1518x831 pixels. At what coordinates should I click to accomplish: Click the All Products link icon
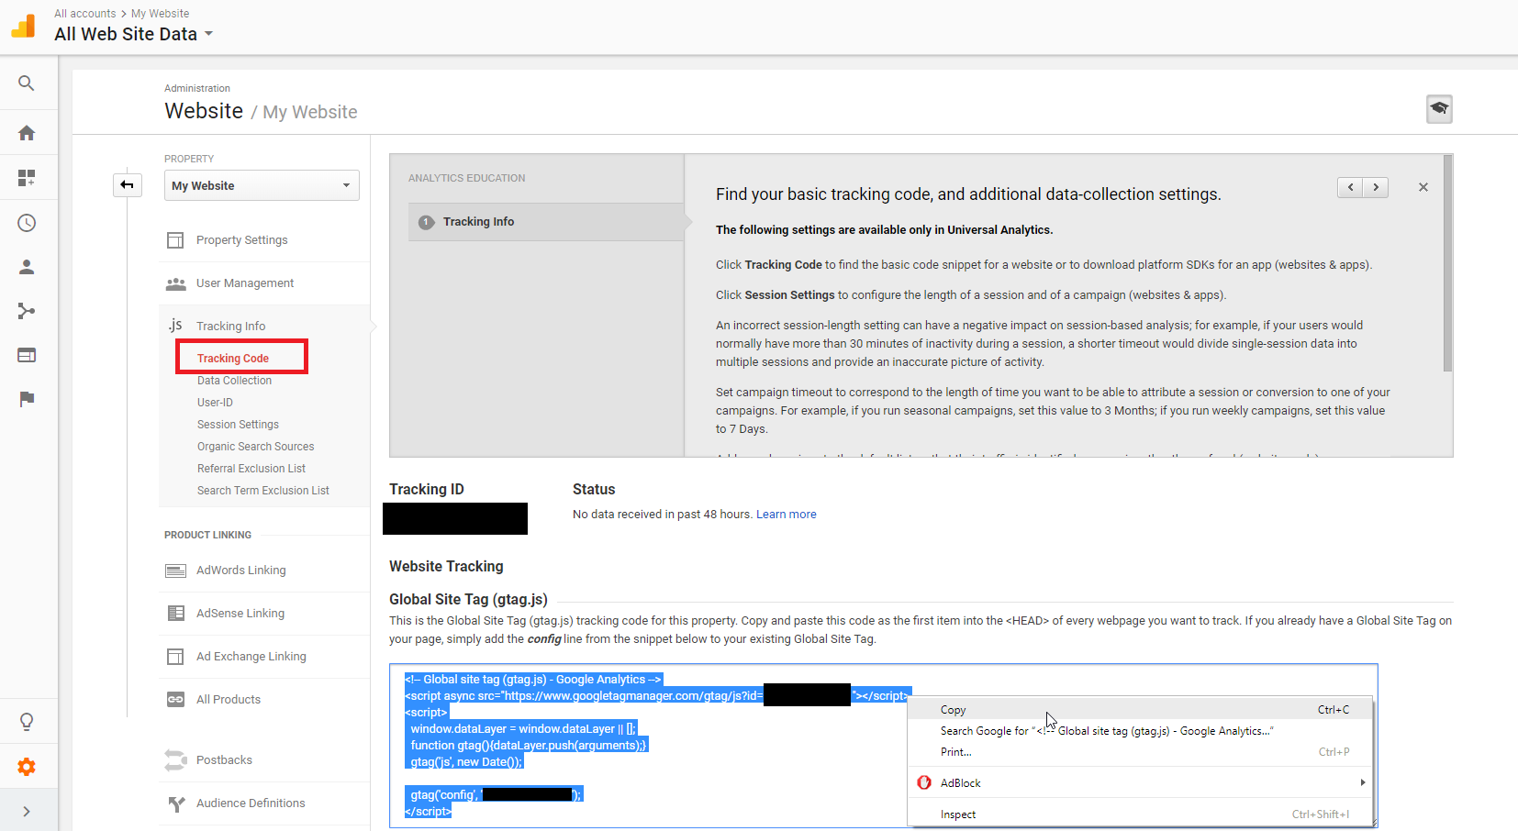pos(175,700)
